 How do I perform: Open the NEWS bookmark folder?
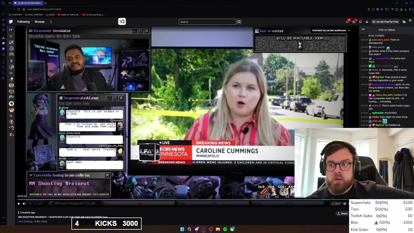(50, 15)
